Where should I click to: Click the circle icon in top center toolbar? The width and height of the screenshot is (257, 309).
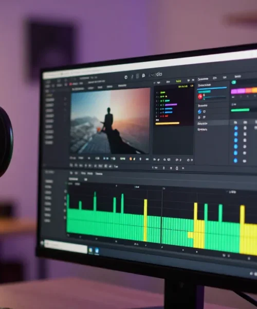tap(126, 77)
